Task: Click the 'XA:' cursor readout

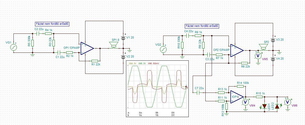Action: pos(141,113)
